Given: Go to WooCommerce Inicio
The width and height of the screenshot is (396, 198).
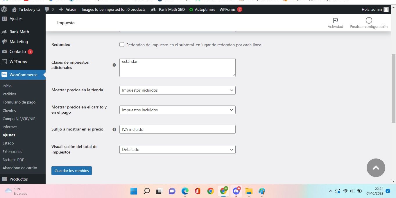Looking at the screenshot, I should (x=7, y=86).
